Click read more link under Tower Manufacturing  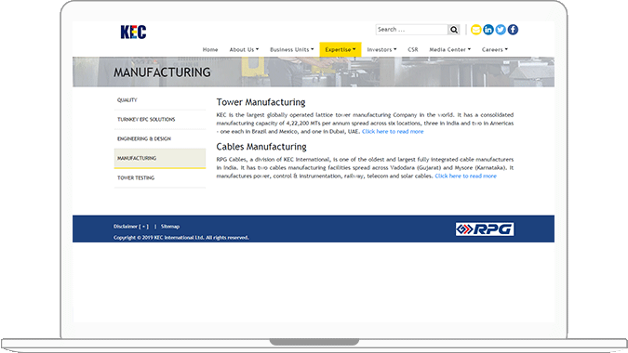(x=393, y=132)
